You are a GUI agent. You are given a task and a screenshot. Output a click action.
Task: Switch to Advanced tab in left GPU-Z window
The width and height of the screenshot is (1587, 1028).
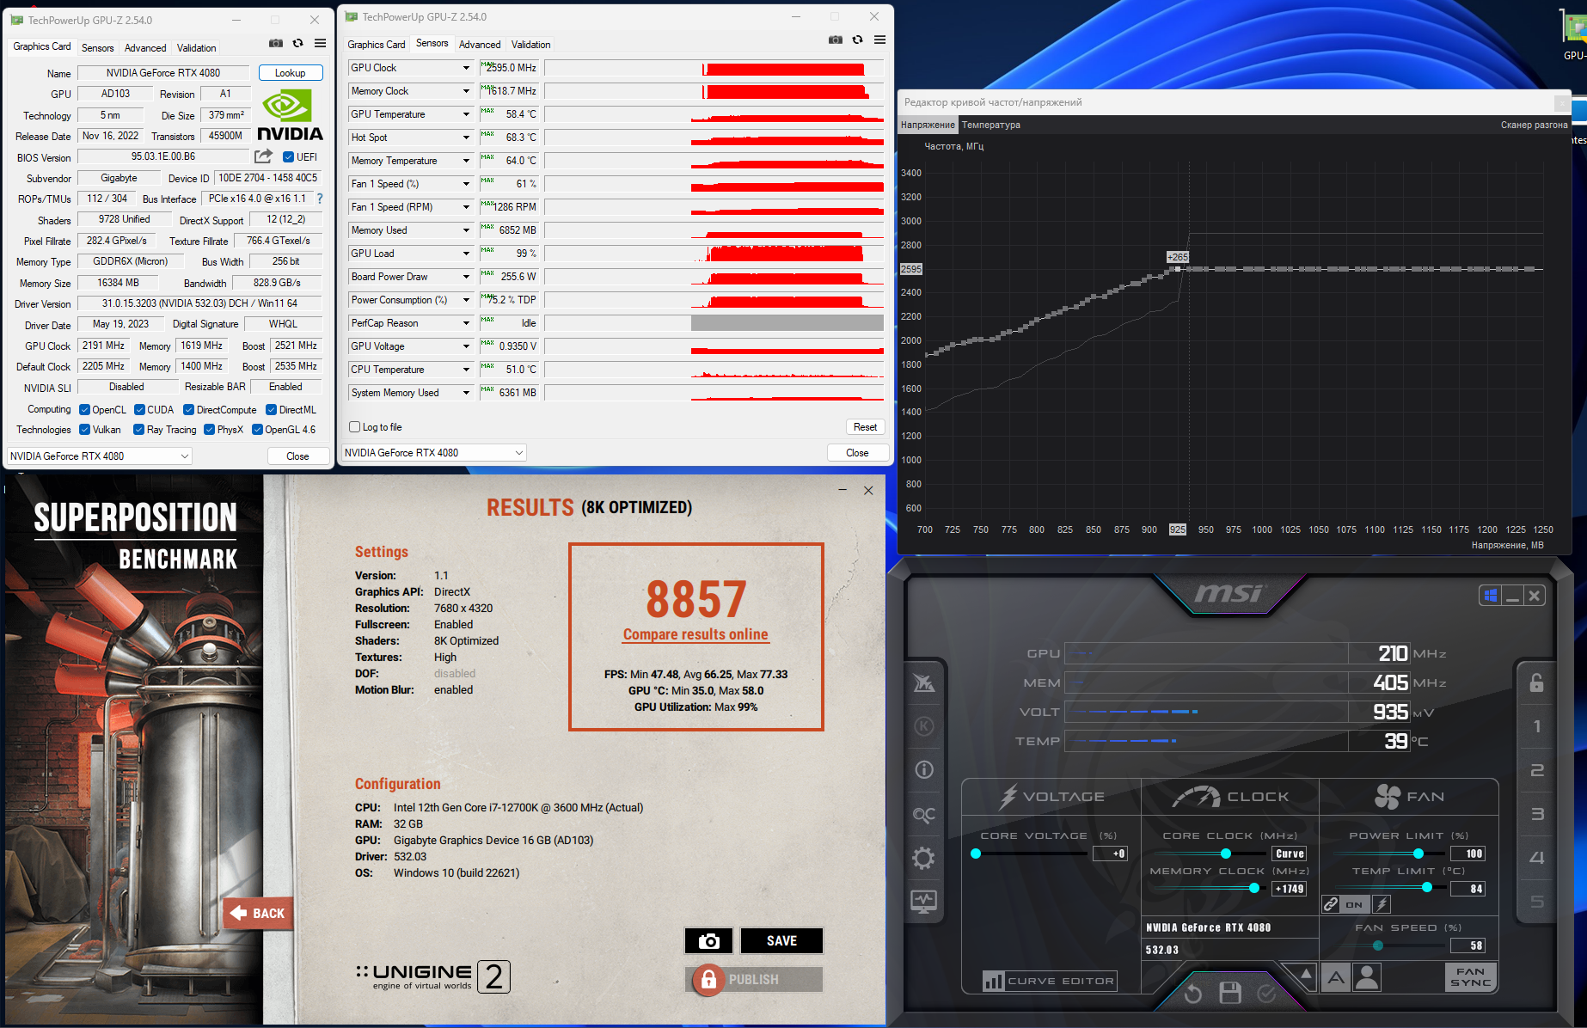[x=145, y=48]
